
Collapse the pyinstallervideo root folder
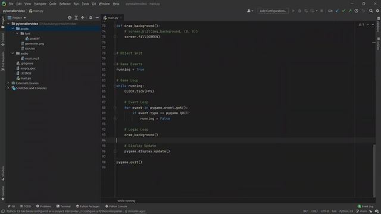pyautogui.click(x=8, y=24)
